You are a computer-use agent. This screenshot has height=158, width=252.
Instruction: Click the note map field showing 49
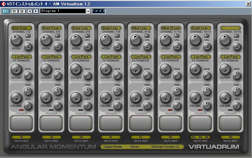click(230, 137)
